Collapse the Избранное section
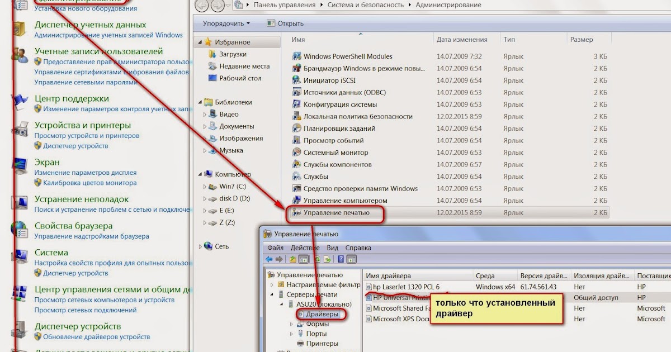Image resolution: width=671 pixels, height=352 pixels. 201,42
